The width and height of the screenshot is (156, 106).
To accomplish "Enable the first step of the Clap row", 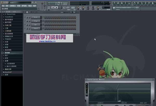I will pos(45,21).
